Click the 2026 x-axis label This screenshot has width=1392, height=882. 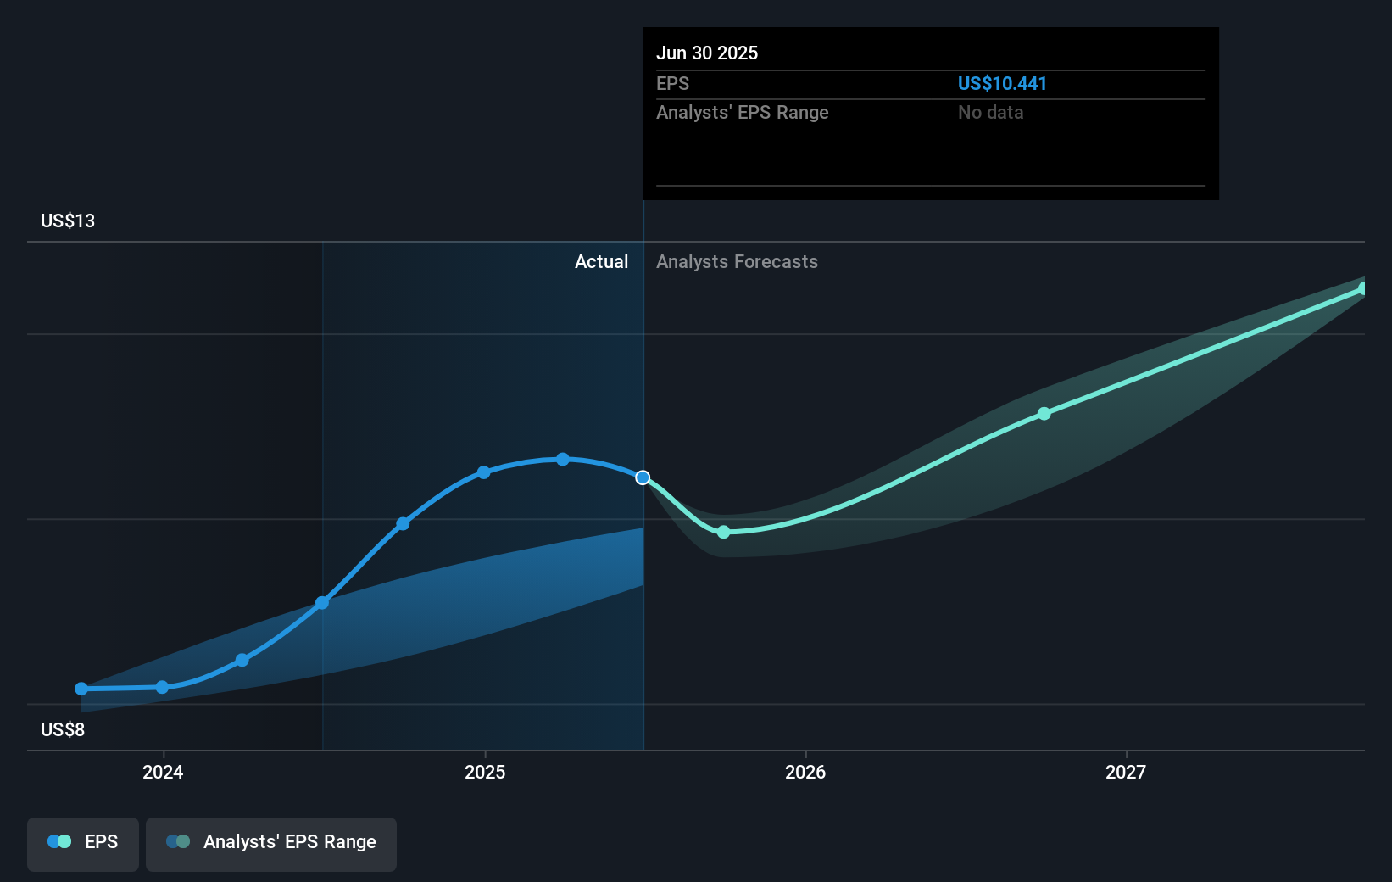coord(805,772)
